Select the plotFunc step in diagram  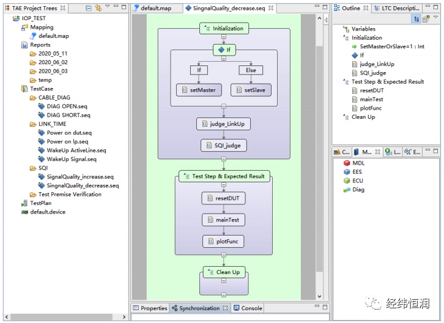(x=223, y=242)
